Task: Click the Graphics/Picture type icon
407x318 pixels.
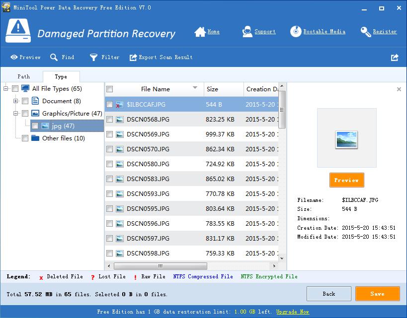Action: [35, 113]
